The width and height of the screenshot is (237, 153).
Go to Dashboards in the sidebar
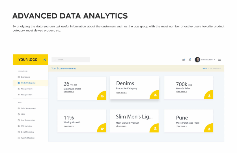[x=25, y=77]
